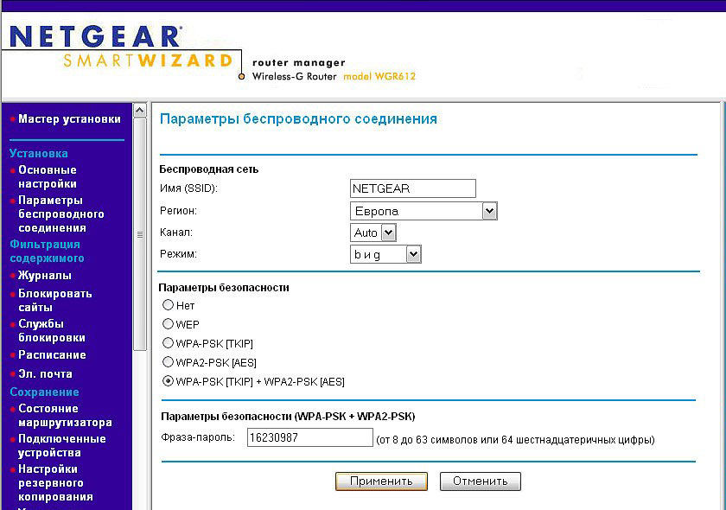Open Мастер установки in sidebar
The image size is (726, 510).
tap(69, 119)
